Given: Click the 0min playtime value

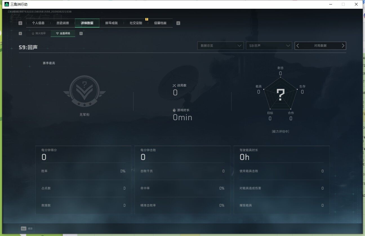Looking at the screenshot, I should point(182,117).
